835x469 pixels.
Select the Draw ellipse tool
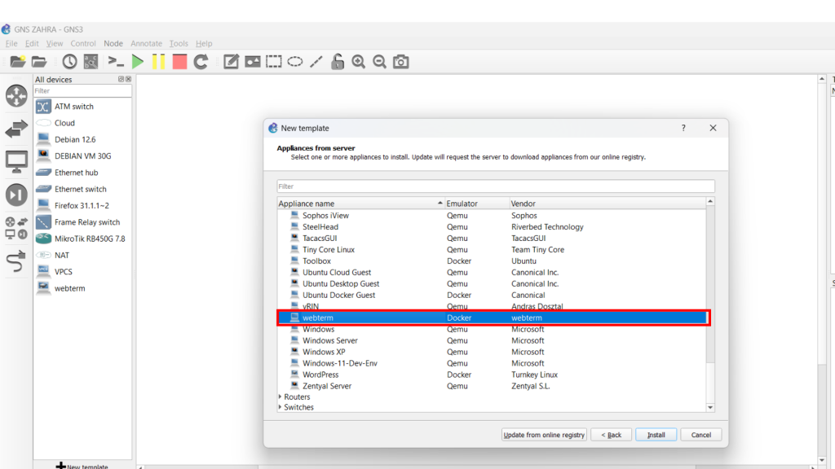click(295, 61)
